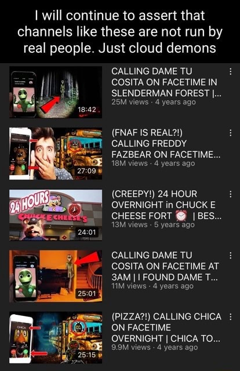
Task: Open options menu for Slenderman Forest video
Action: [230, 72]
